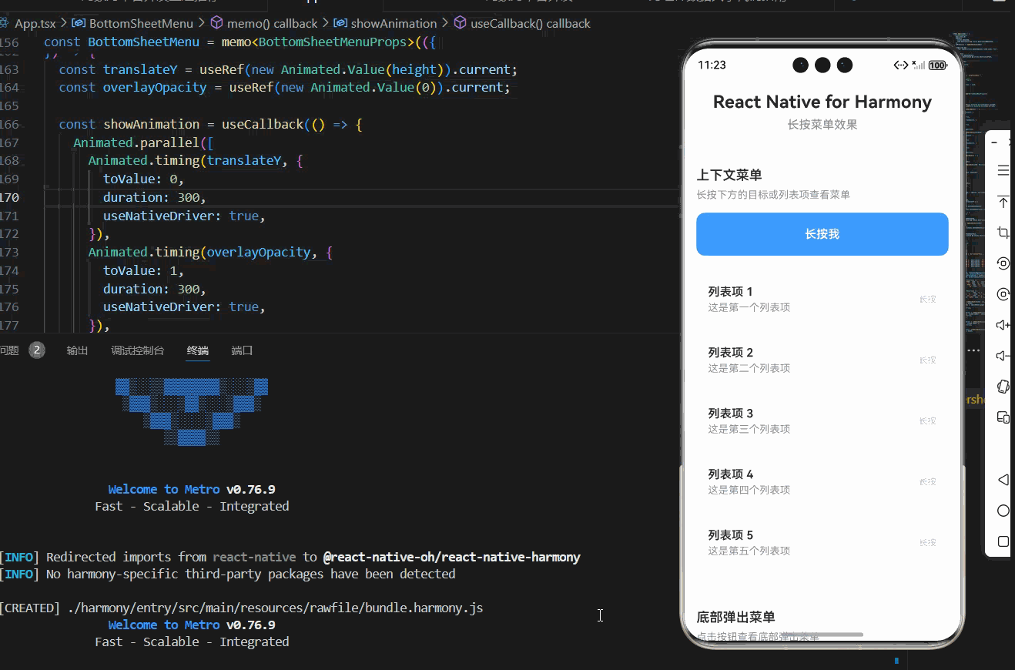
Task: Click the problems count badge 2
Action: click(x=37, y=350)
